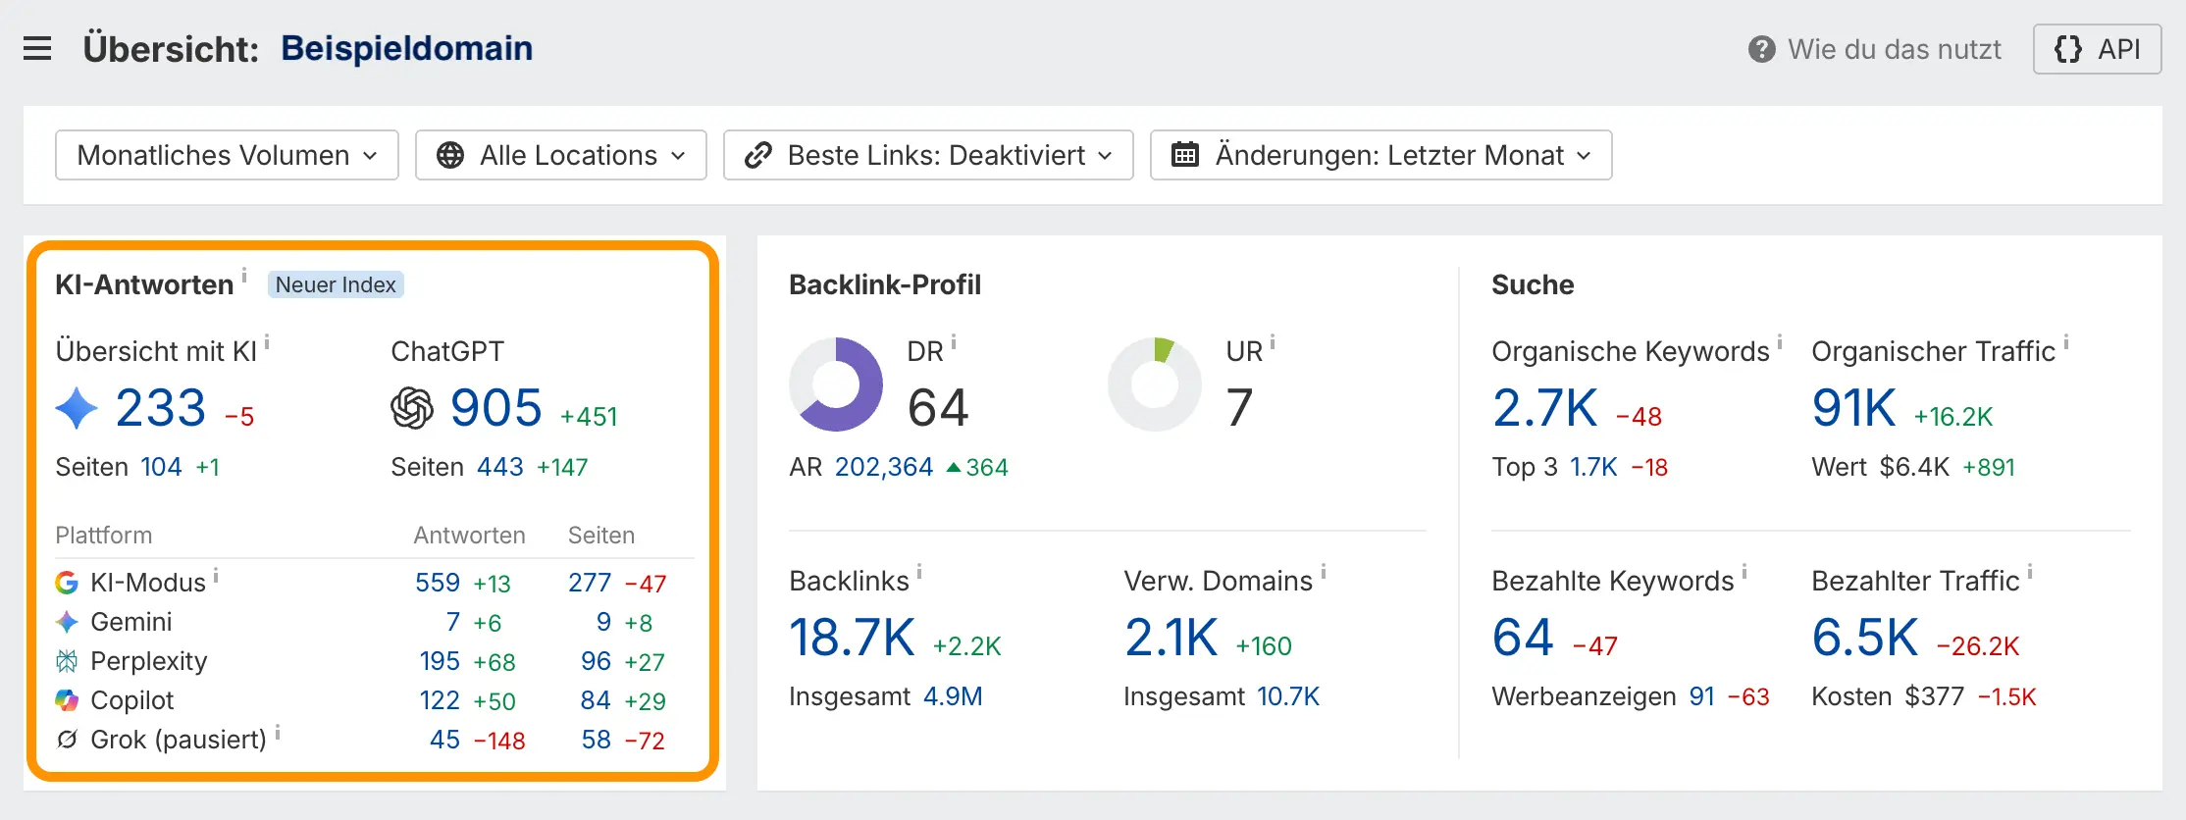Screen dimensions: 2186x820
Task: Click Grok Antworten value 45
Action: tap(444, 740)
